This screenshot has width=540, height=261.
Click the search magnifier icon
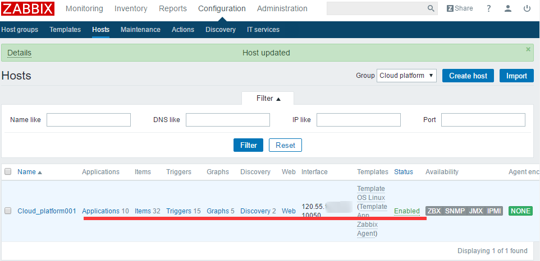point(431,8)
